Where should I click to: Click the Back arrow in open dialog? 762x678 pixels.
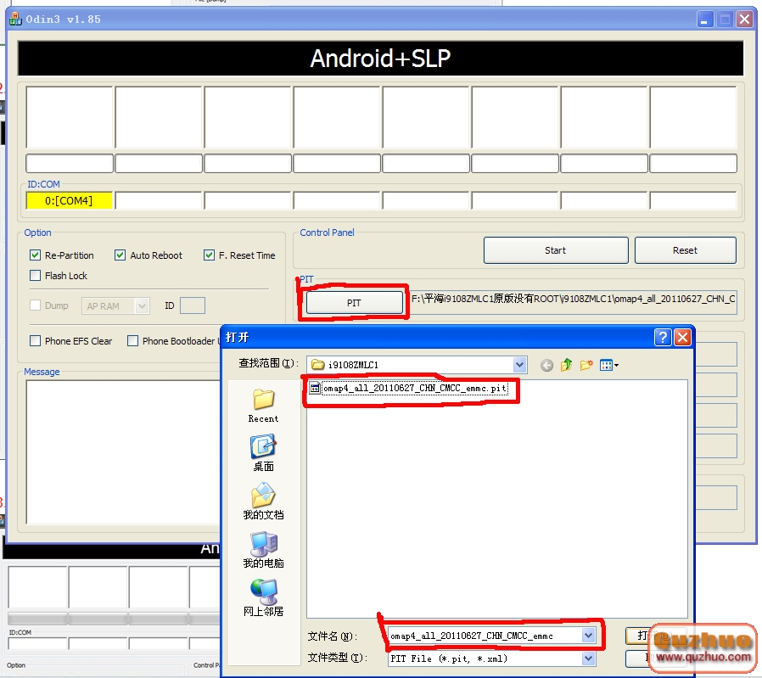(546, 365)
